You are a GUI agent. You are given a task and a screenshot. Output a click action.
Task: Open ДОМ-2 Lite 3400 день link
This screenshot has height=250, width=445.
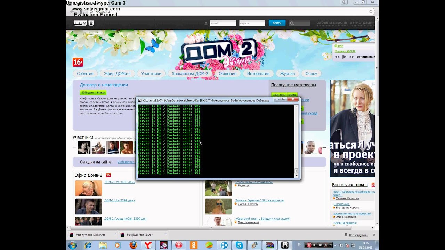click(120, 182)
